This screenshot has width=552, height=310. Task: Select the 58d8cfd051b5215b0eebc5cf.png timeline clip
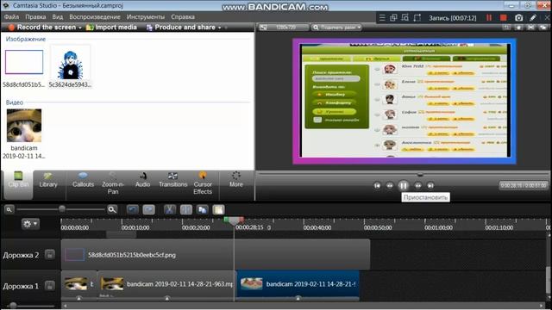[x=216, y=255]
